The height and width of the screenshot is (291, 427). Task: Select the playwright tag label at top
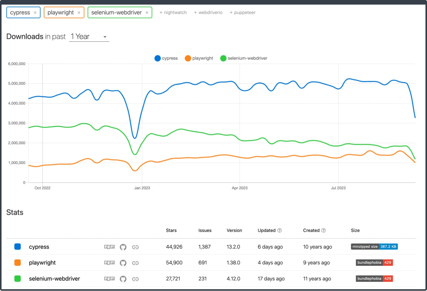[61, 13]
